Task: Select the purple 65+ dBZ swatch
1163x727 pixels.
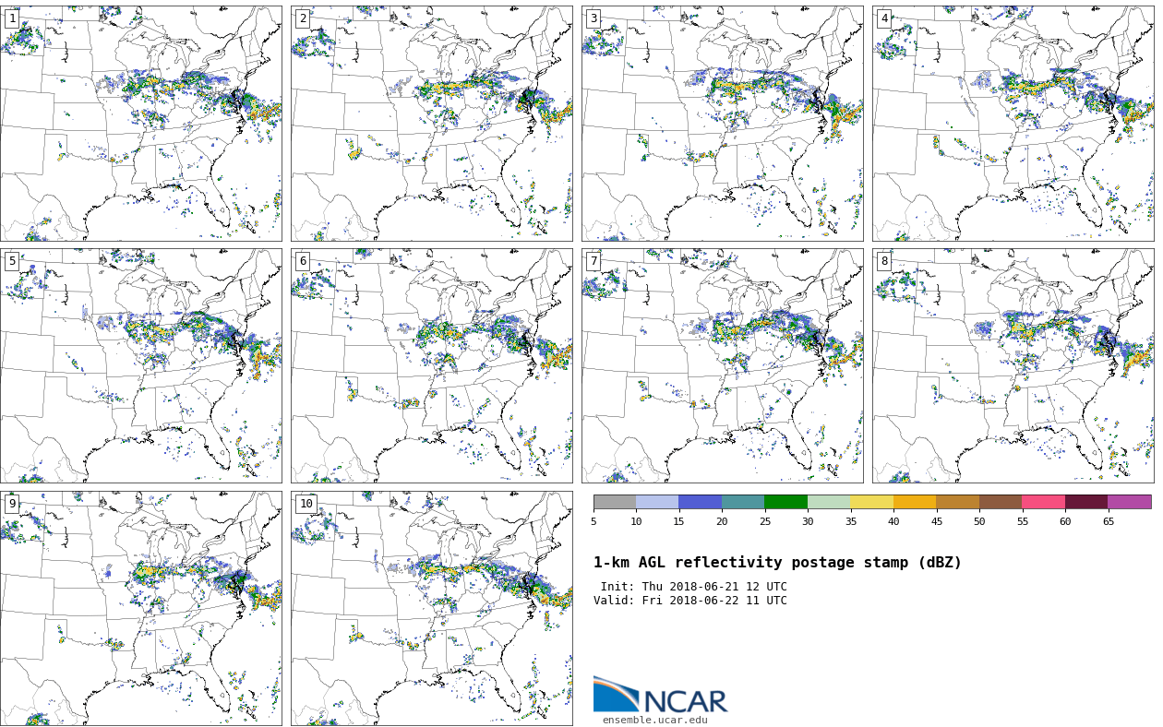Action: click(x=1129, y=502)
